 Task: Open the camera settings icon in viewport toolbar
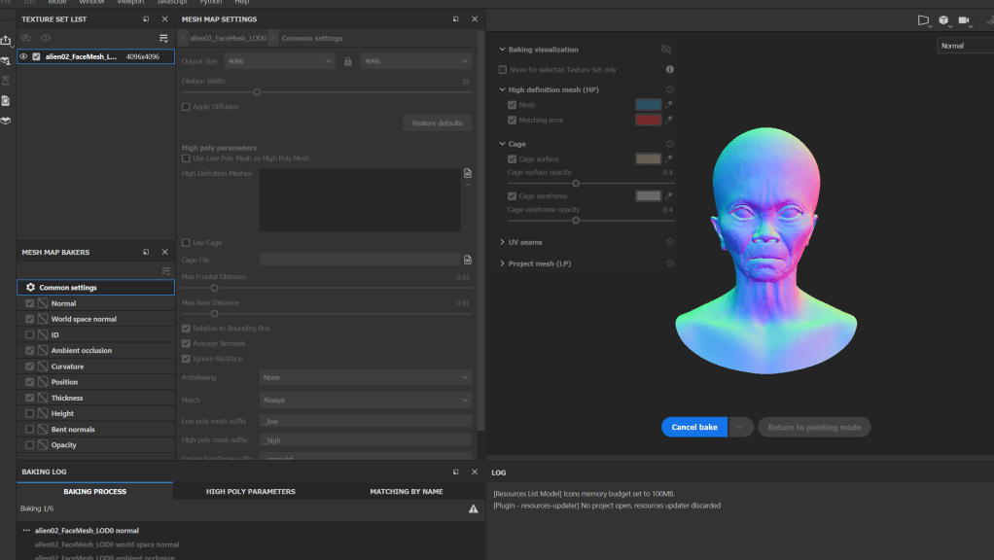click(x=964, y=19)
